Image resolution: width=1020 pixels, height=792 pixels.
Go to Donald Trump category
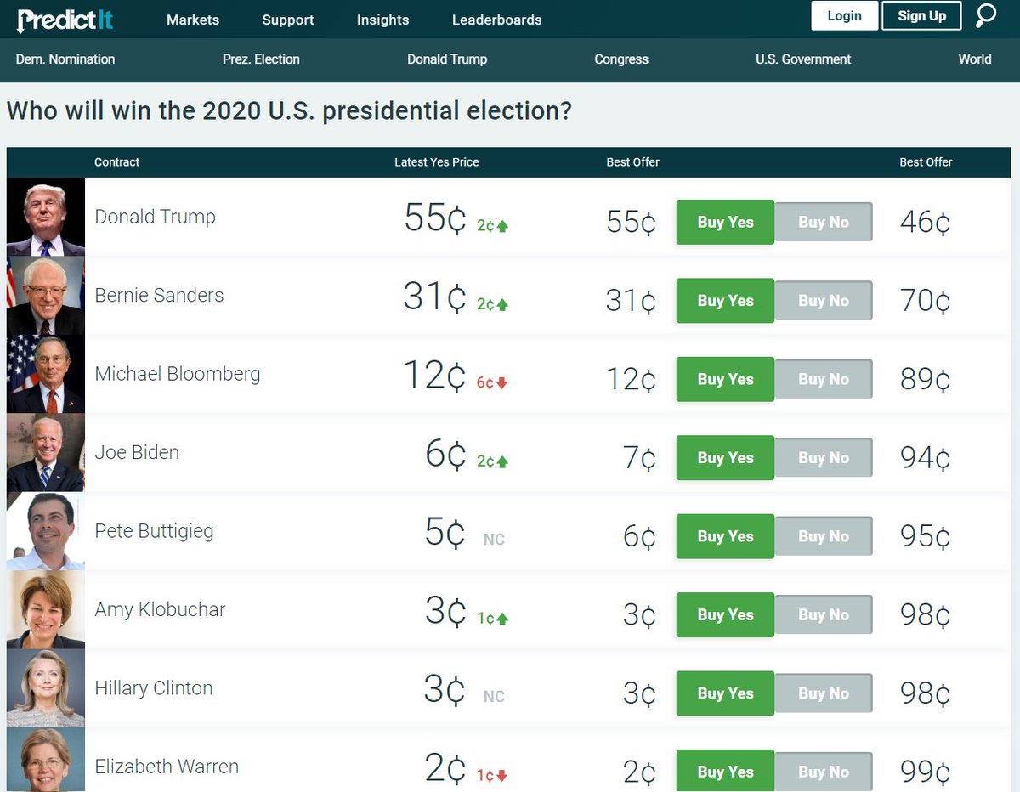point(447,59)
